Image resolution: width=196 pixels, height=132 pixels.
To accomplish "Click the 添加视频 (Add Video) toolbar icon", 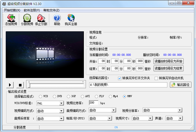I will [x=11, y=20].
